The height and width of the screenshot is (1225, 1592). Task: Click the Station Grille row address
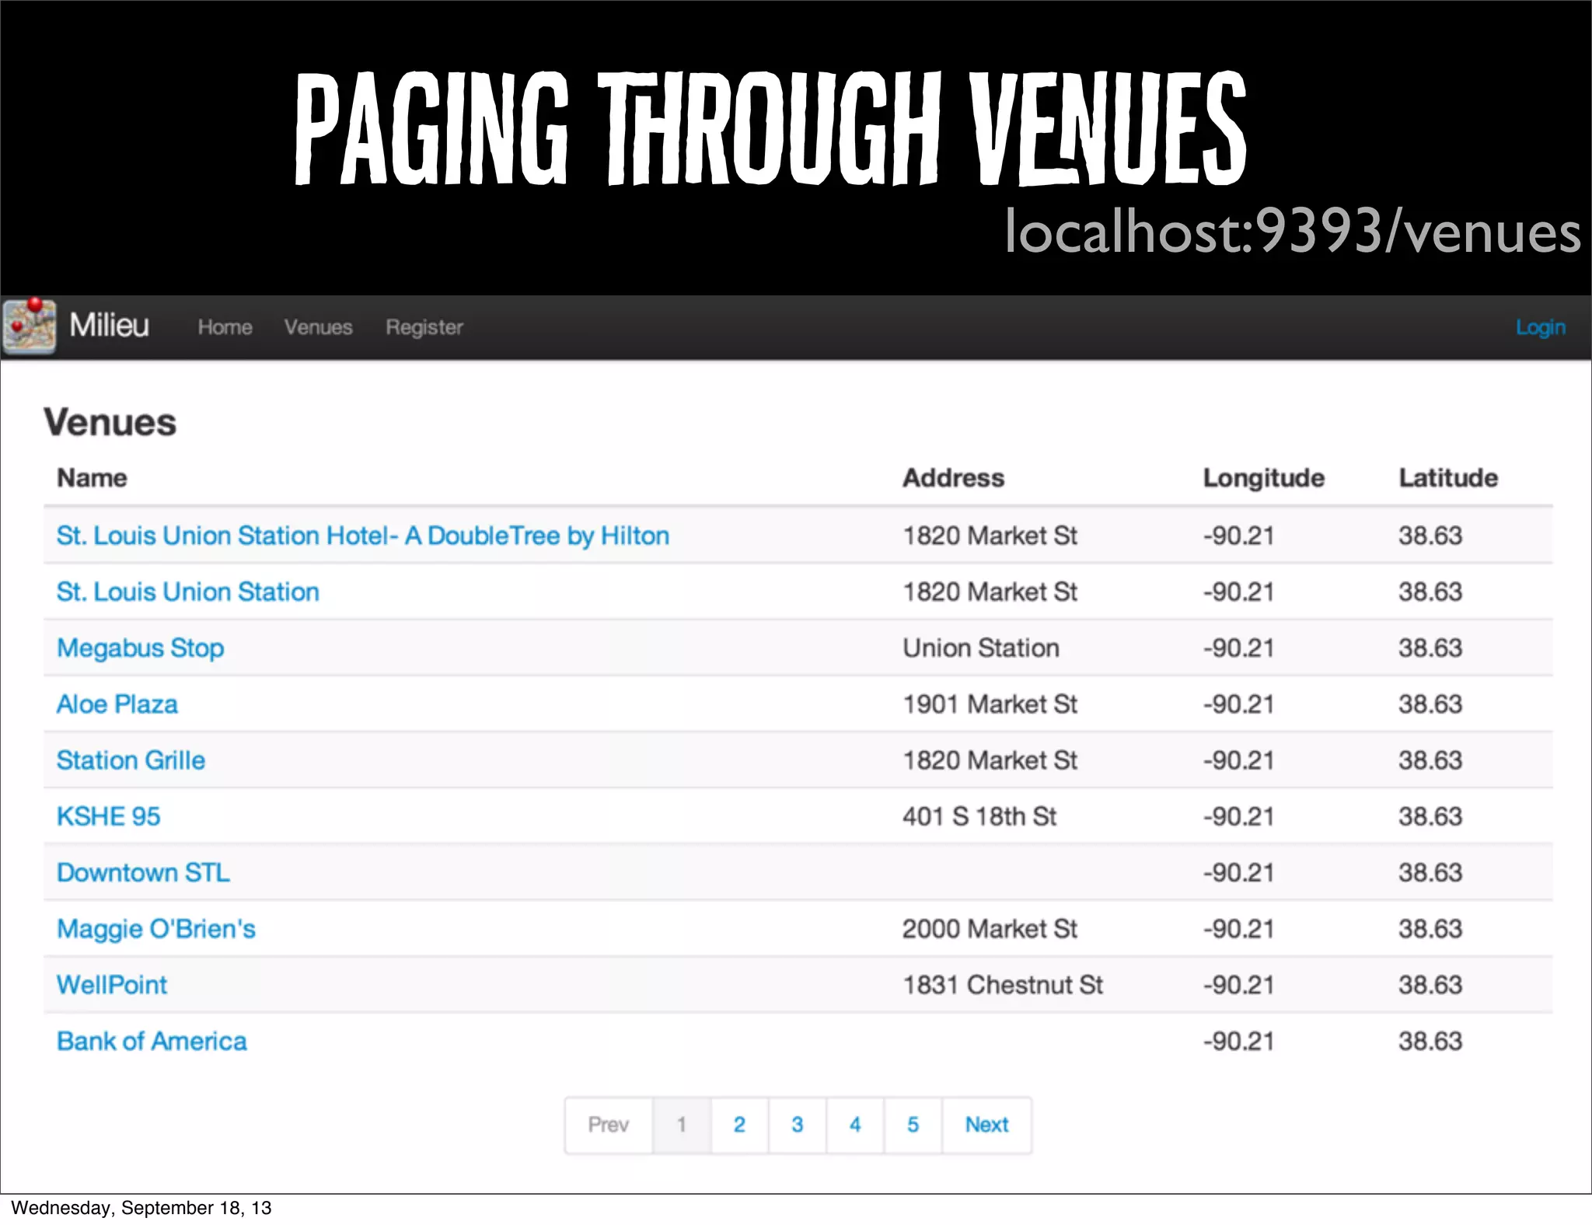990,760
